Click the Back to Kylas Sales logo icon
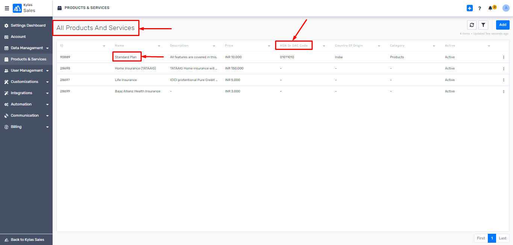The image size is (513, 245). (6, 240)
